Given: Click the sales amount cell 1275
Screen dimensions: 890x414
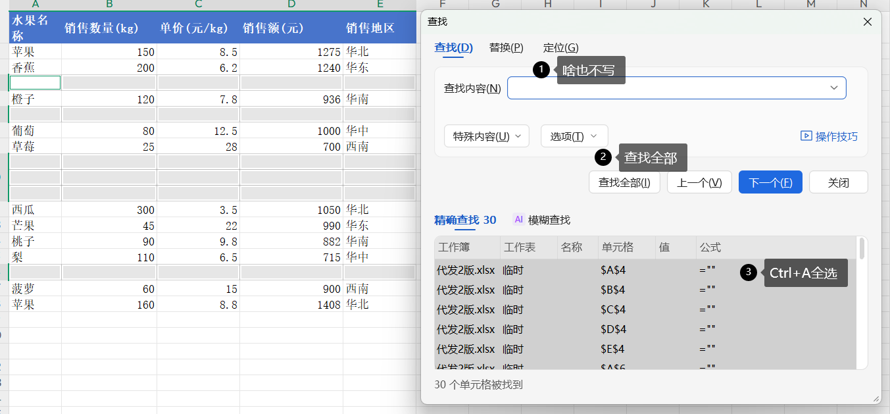Looking at the screenshot, I should (291, 51).
